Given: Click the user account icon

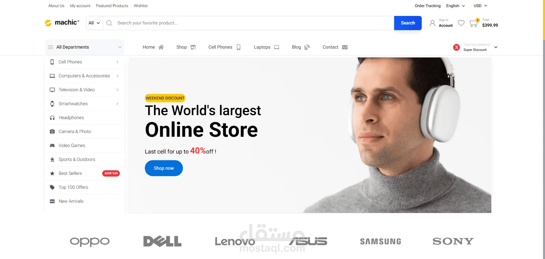Looking at the screenshot, I should point(432,23).
